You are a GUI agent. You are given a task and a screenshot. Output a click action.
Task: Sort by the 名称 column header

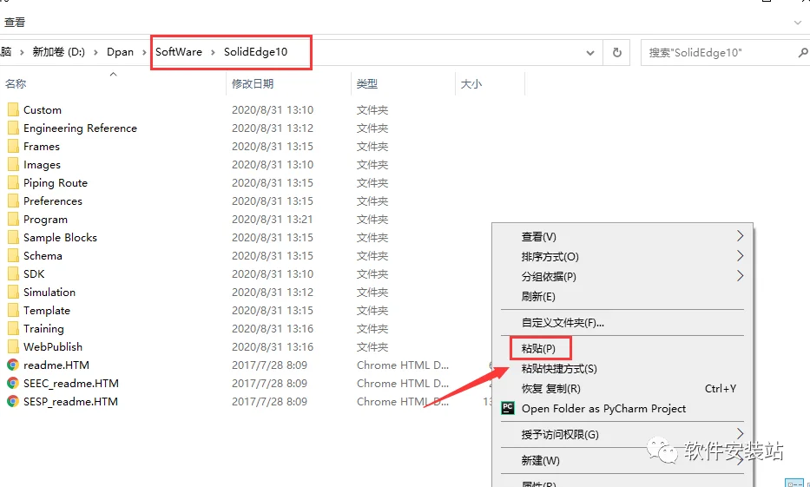click(16, 83)
